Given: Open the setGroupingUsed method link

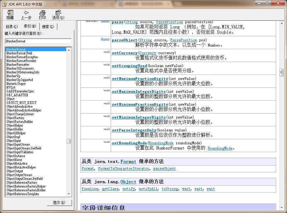Looking at the screenshot, I should tap(129, 66).
